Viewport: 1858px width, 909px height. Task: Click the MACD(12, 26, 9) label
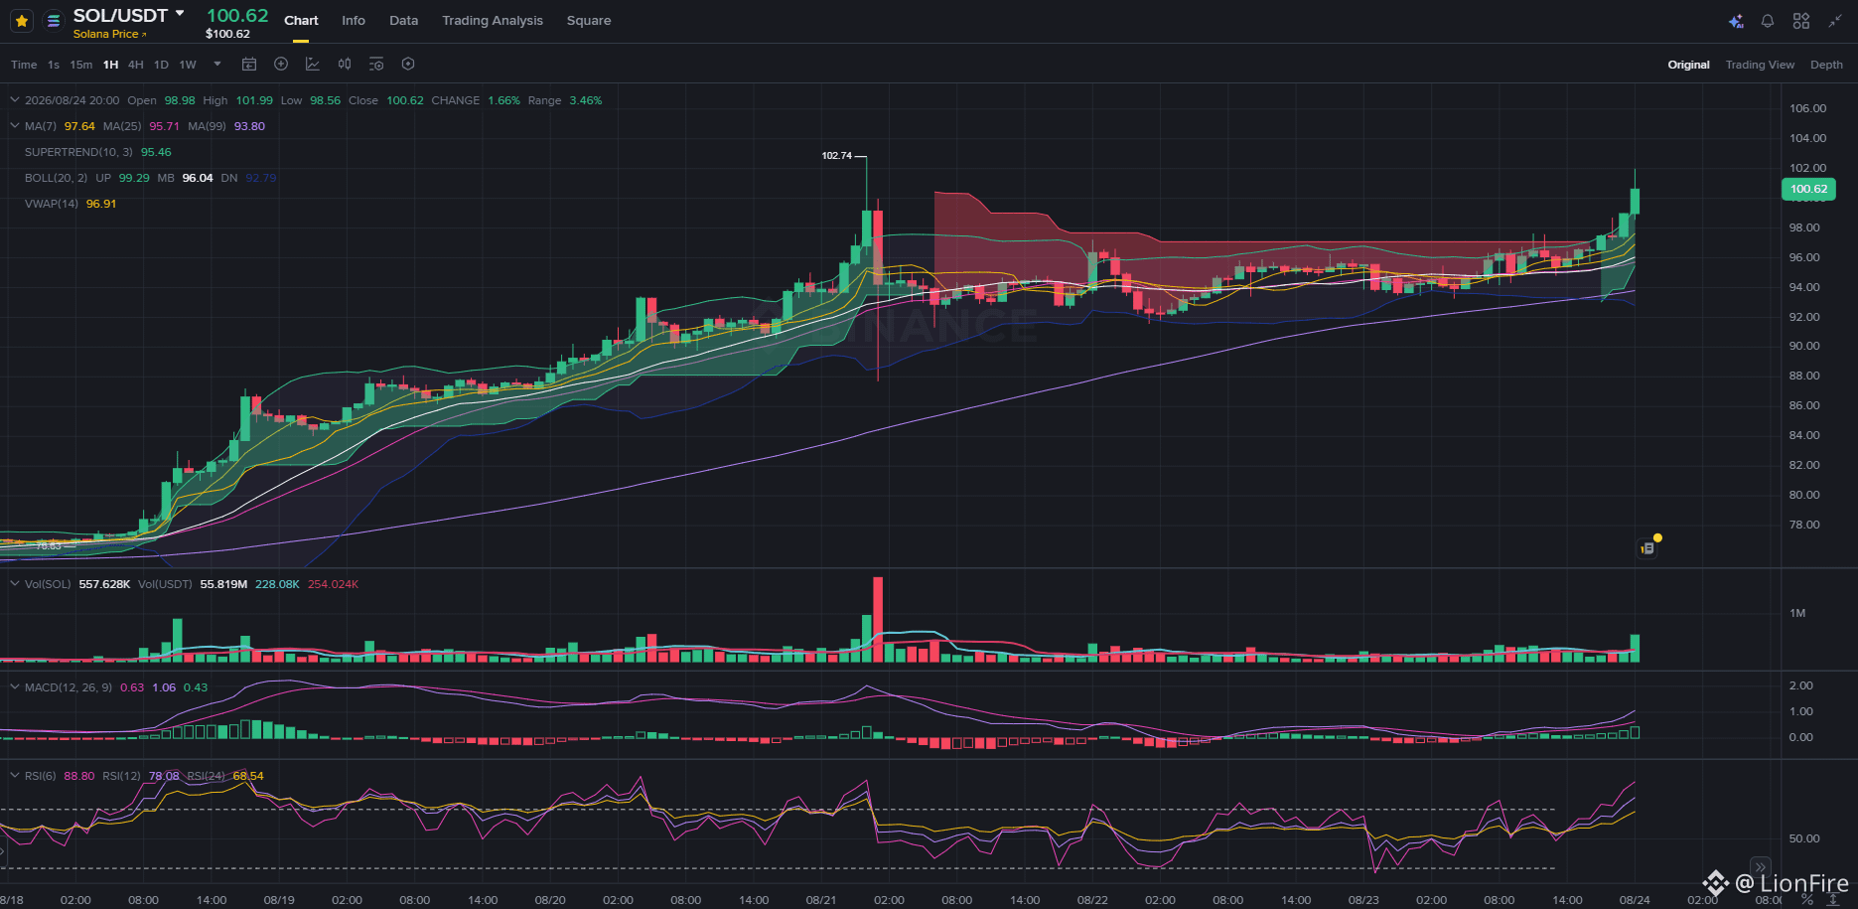pyautogui.click(x=69, y=687)
